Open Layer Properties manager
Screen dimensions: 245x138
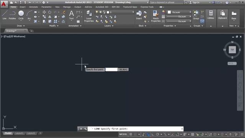(89, 16)
